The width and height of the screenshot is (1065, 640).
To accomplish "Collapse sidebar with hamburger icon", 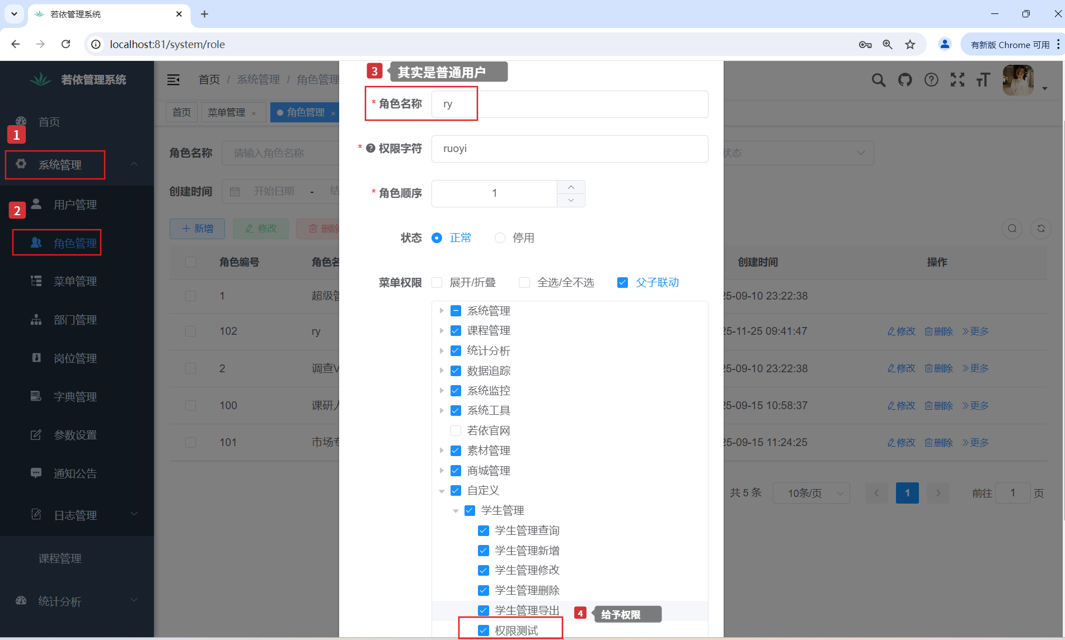I will [x=173, y=79].
